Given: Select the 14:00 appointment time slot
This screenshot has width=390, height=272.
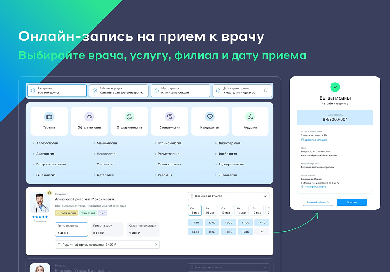Looking at the screenshot, I should pos(245,223).
